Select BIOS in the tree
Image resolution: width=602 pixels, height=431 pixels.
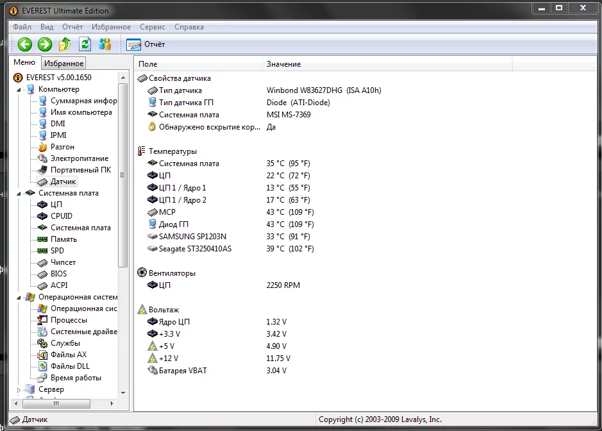tap(59, 273)
